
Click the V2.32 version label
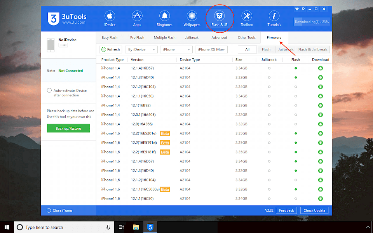[x=269, y=210]
